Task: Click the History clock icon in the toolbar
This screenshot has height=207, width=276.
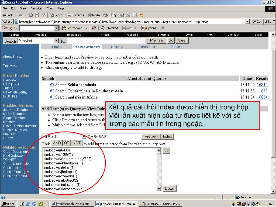Action: coord(105,15)
